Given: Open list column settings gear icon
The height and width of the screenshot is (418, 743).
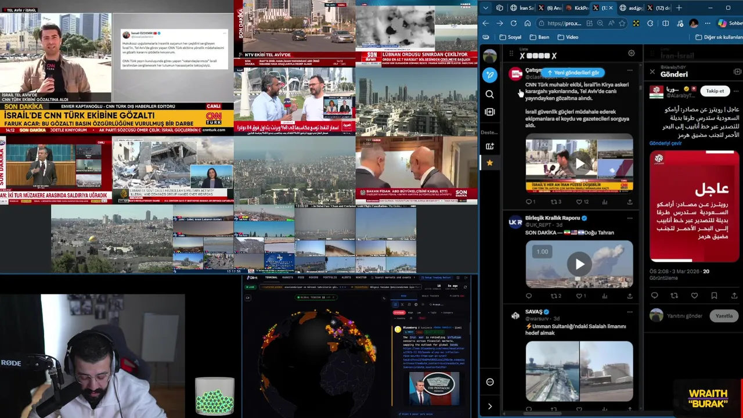Looking at the screenshot, I should coord(631,53).
